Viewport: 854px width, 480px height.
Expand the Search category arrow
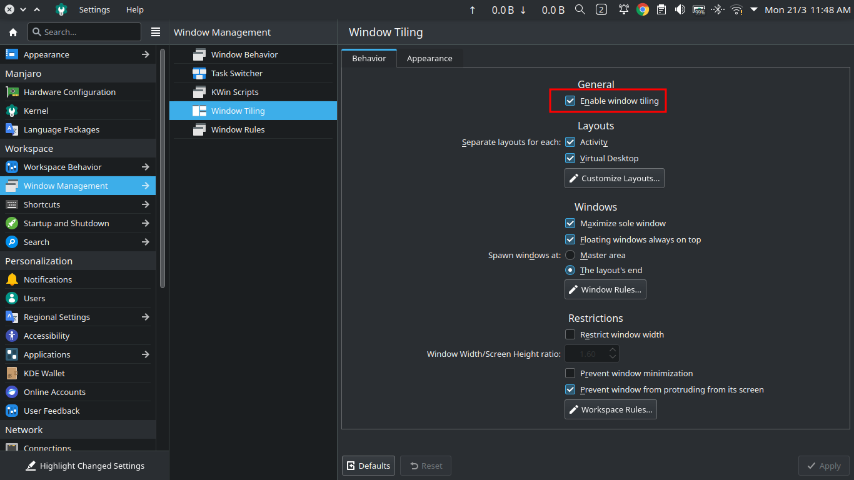point(146,242)
